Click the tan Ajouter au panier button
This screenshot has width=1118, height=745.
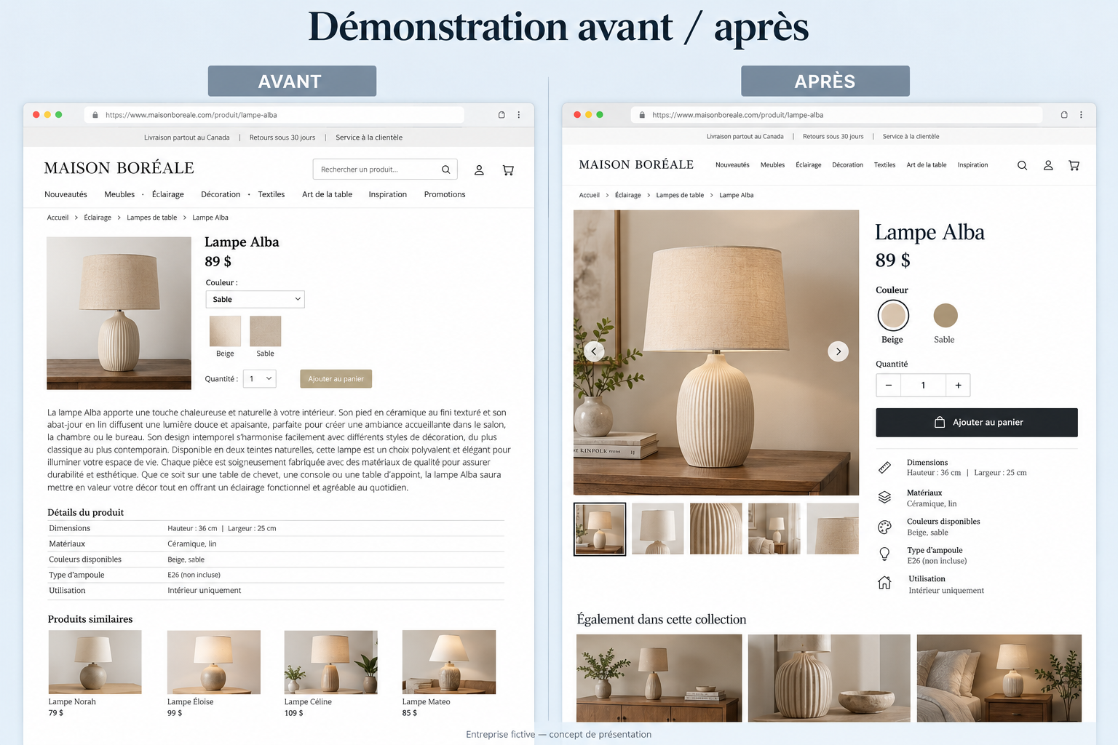point(336,378)
